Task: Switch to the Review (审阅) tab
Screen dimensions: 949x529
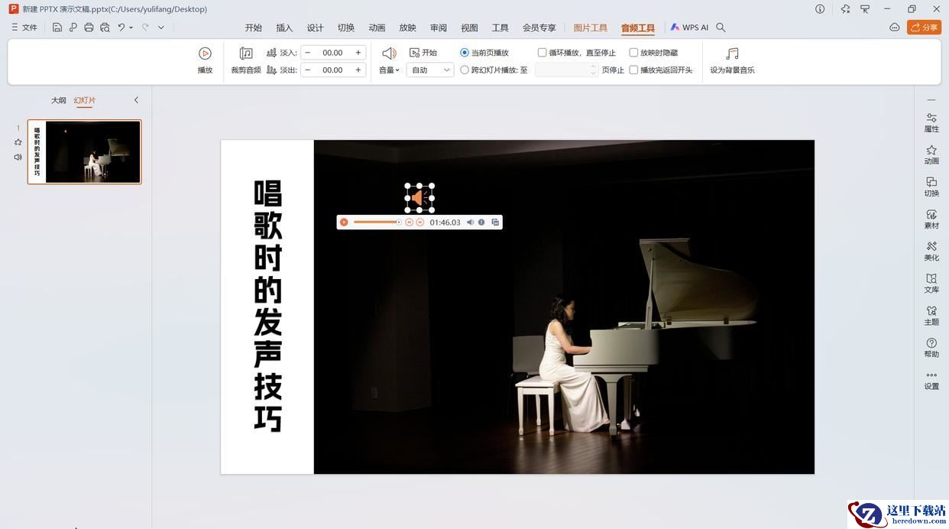Action: tap(439, 28)
